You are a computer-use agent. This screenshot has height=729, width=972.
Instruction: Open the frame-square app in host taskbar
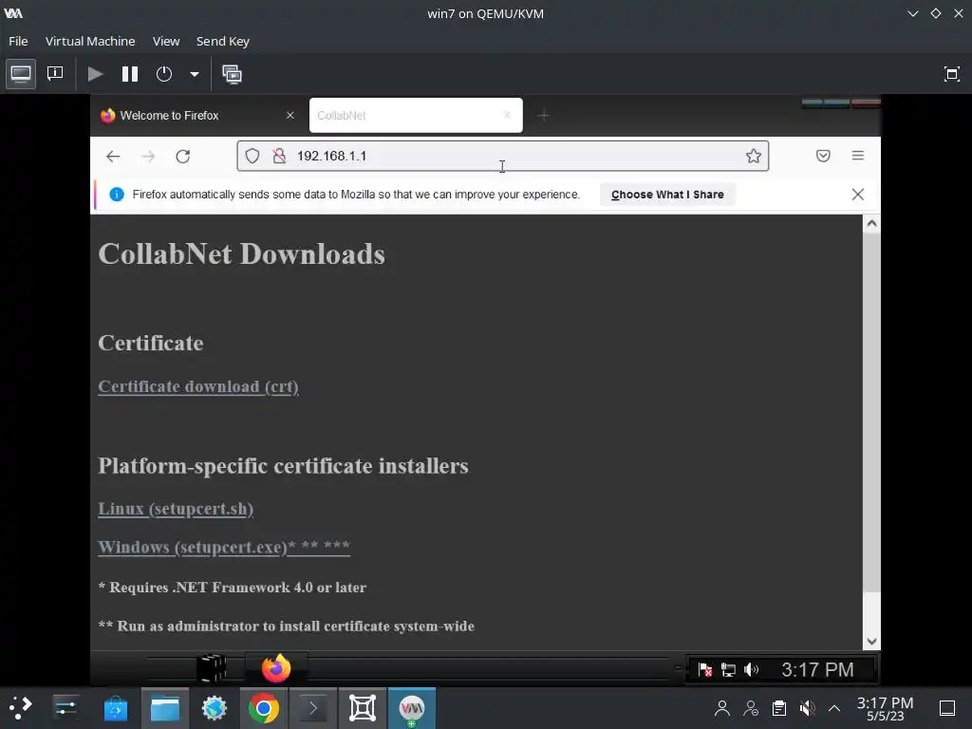(x=363, y=708)
